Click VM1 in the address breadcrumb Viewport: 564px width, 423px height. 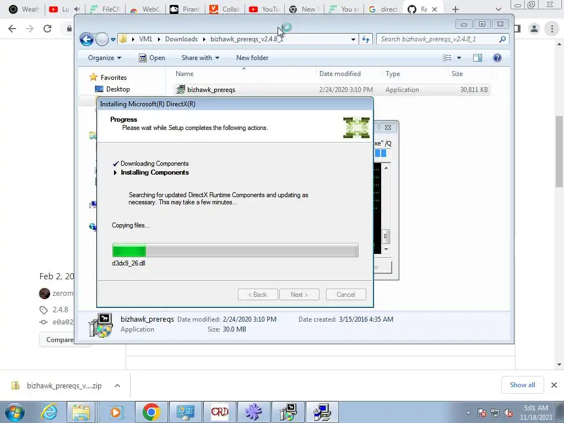pyautogui.click(x=145, y=39)
